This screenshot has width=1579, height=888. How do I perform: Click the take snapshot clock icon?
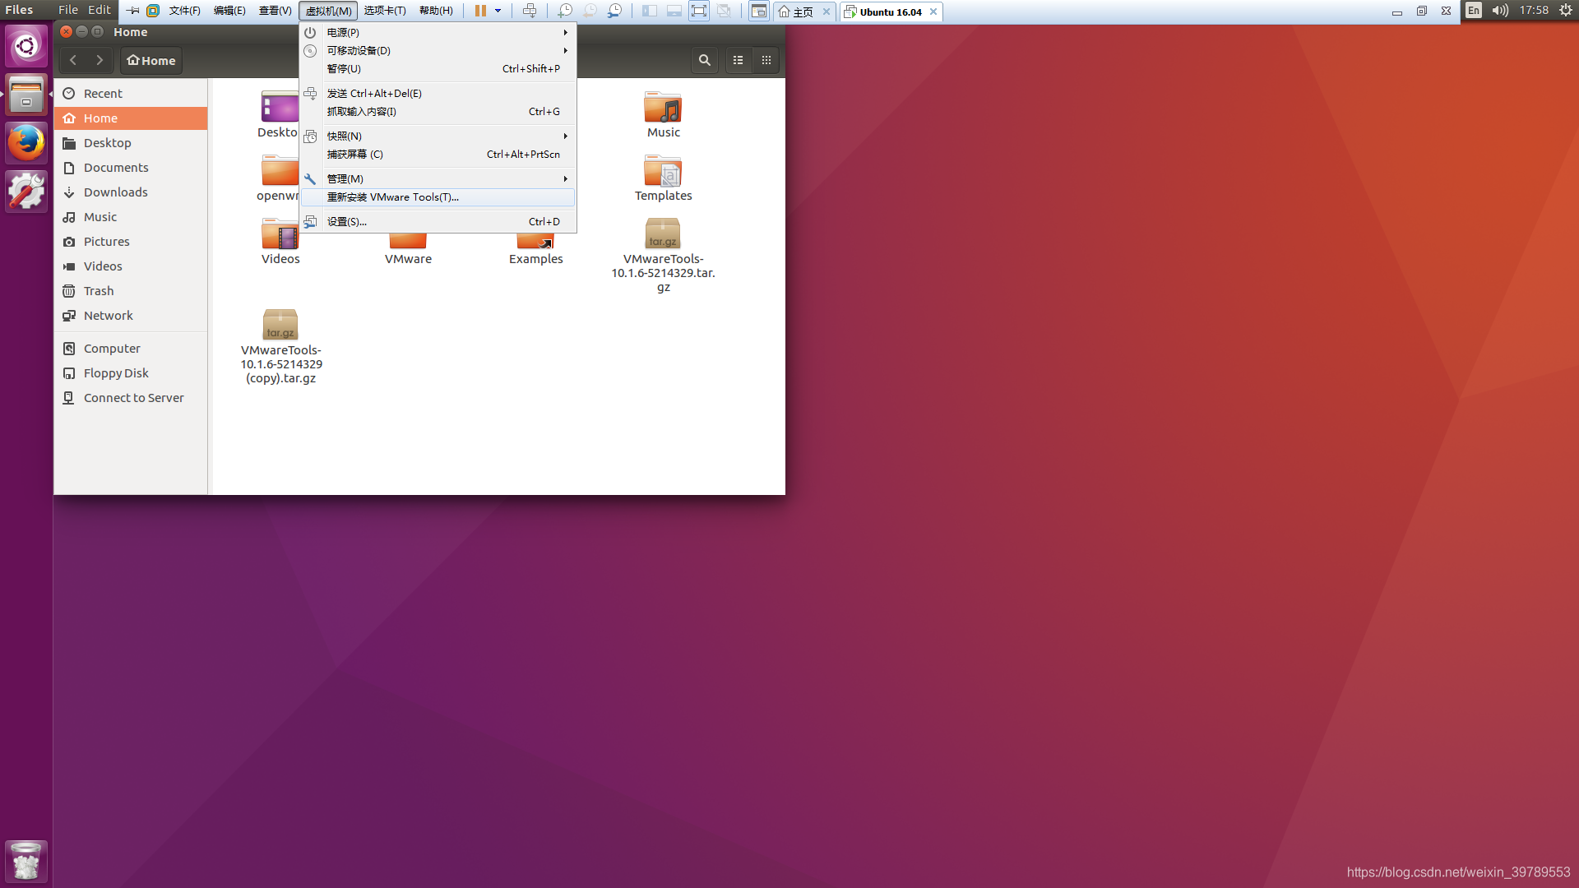point(565,11)
